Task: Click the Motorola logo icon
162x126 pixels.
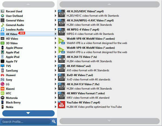Action: (x=2, y=98)
